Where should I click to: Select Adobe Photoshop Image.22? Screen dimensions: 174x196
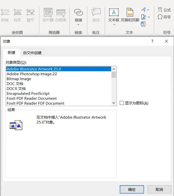pos(59,74)
